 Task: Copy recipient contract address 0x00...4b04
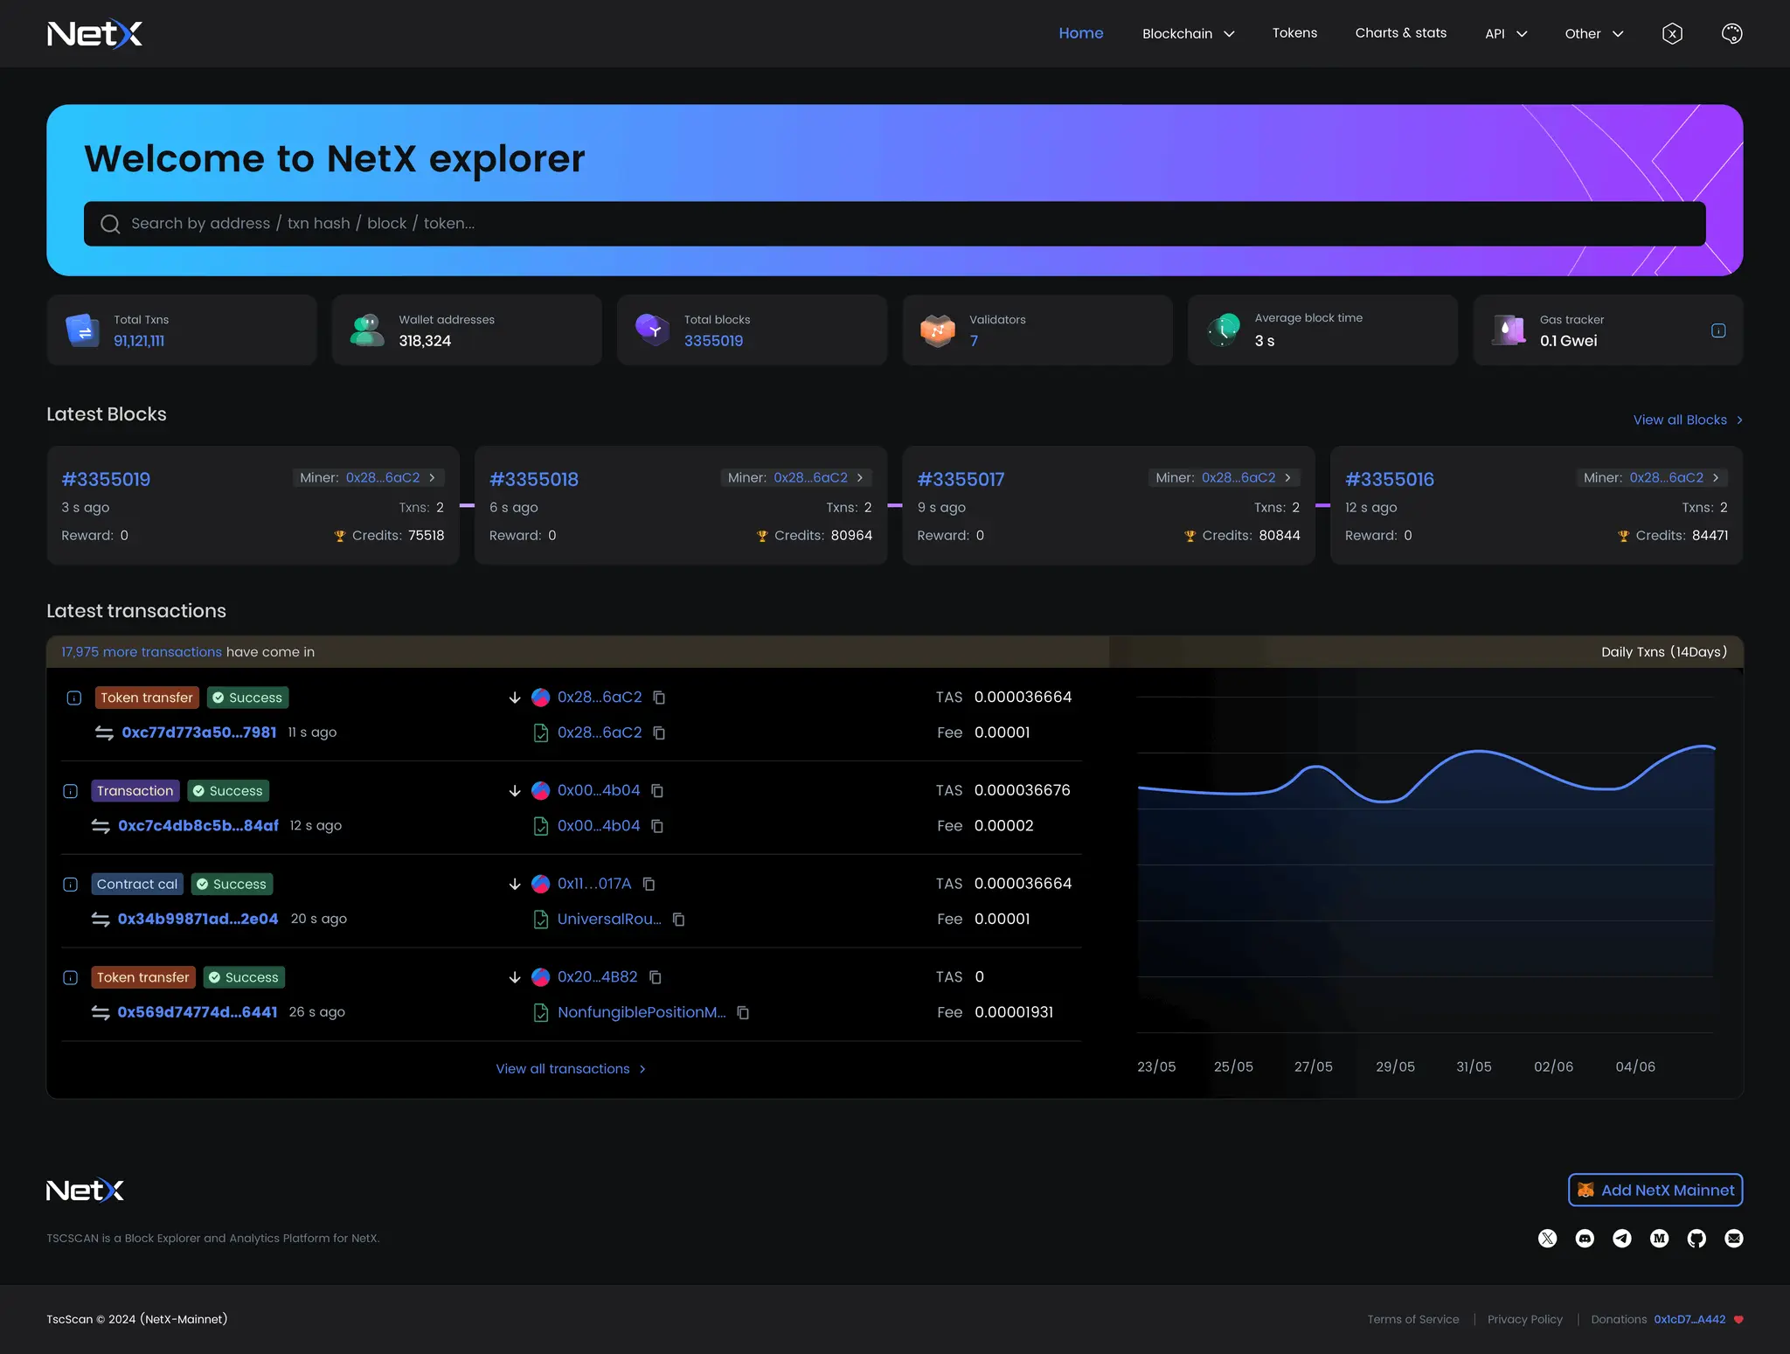pos(658,826)
